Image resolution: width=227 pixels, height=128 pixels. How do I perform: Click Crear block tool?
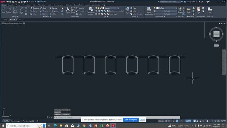coord(133,8)
